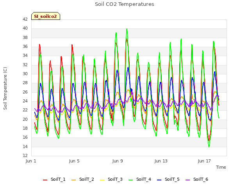Click the SoilT_6 purple legend swatch
The image size is (250, 187).
point(188,180)
